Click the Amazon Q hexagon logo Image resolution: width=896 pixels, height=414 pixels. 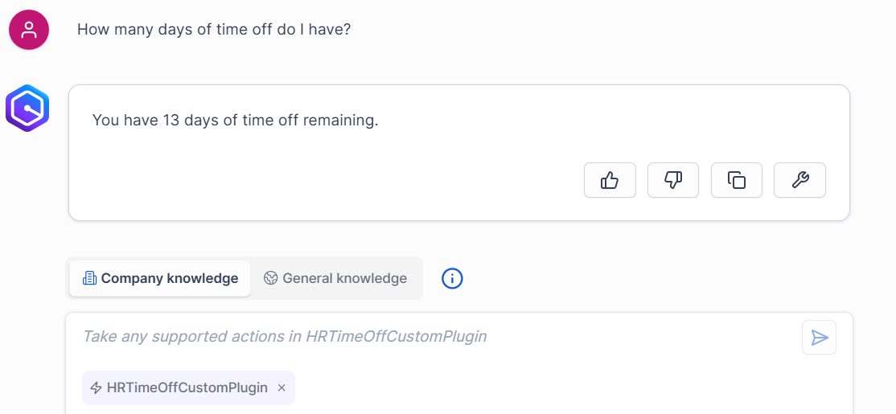pos(27,108)
